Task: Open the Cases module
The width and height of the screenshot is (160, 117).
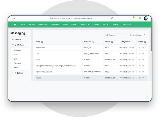Action: pyautogui.click(x=65, y=25)
